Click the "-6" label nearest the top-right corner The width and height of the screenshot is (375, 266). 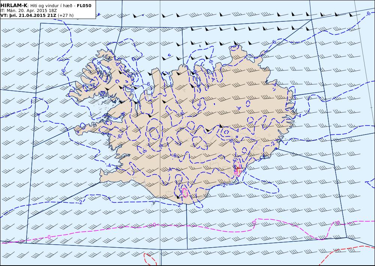tap(368, 13)
